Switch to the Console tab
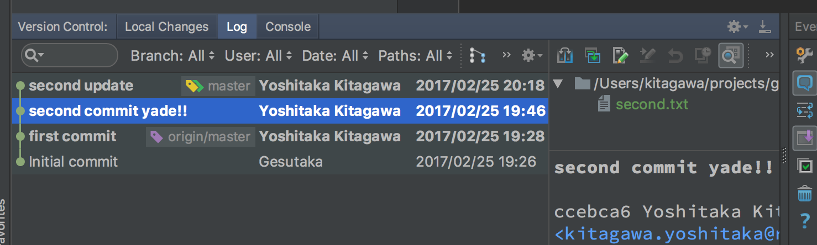This screenshot has height=245, width=817. [x=288, y=26]
